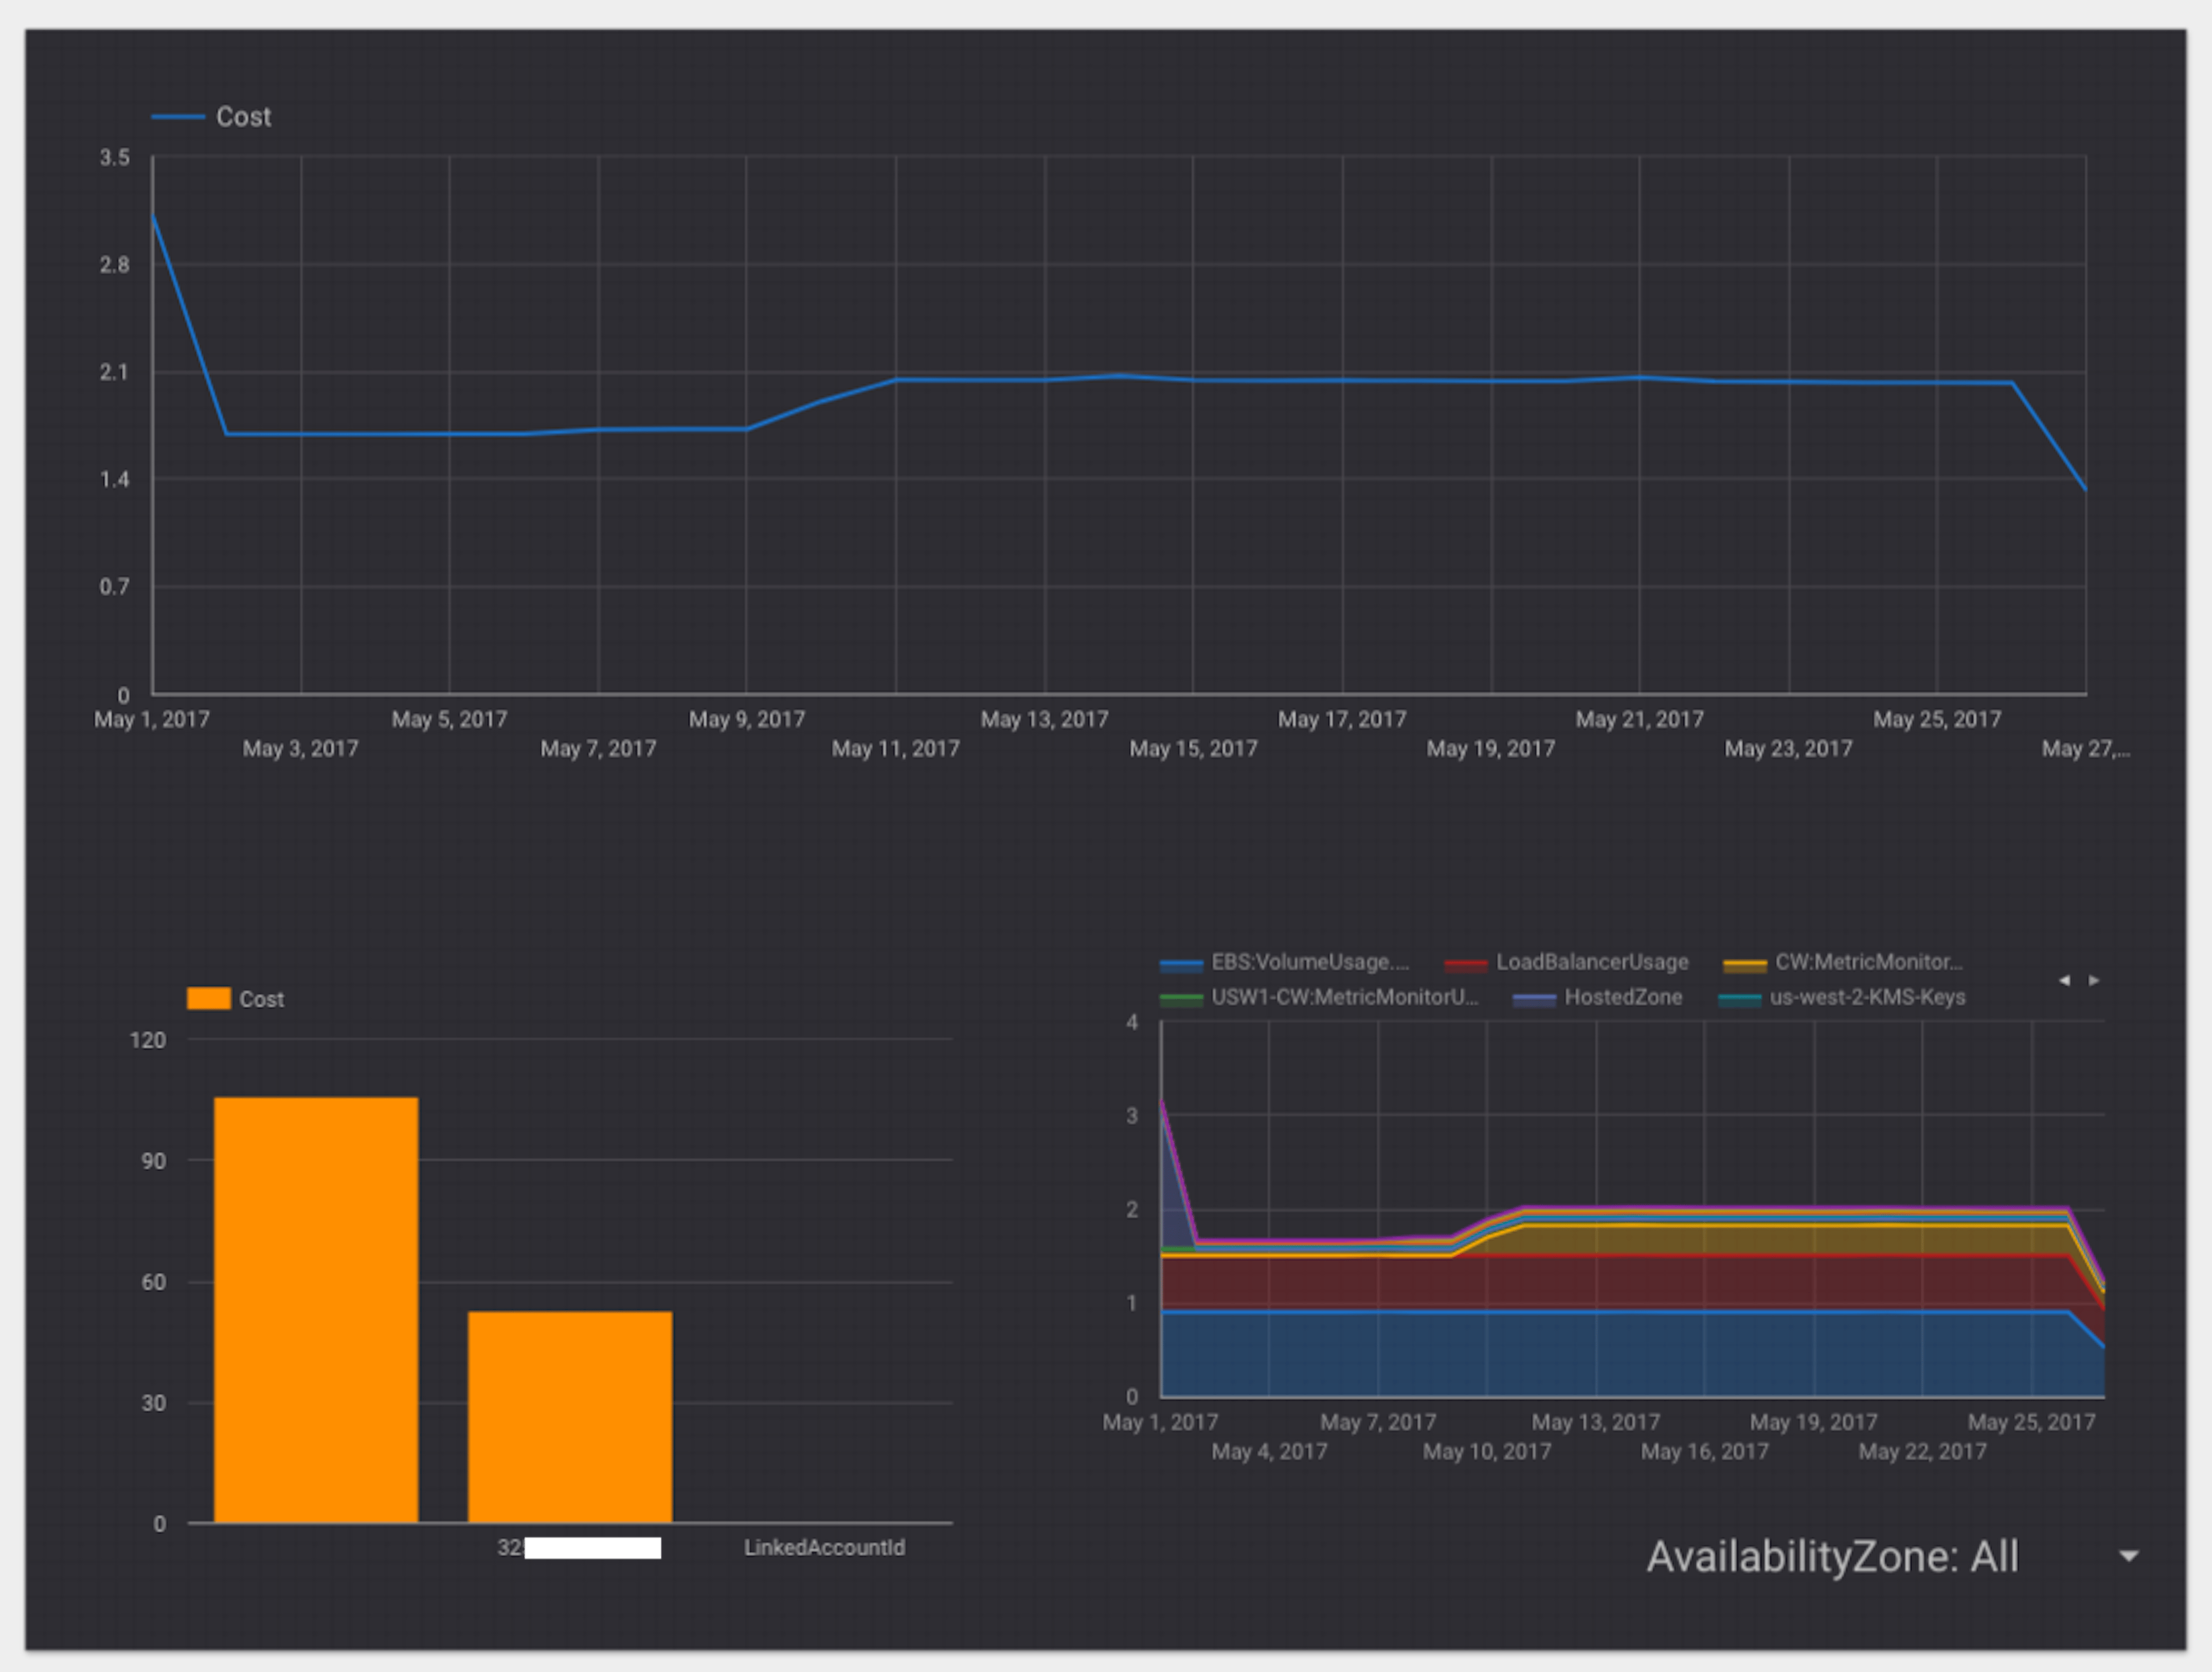Select the us-west-2-KMS-Keys legend icon
The height and width of the screenshot is (1672, 2212).
[1742, 999]
